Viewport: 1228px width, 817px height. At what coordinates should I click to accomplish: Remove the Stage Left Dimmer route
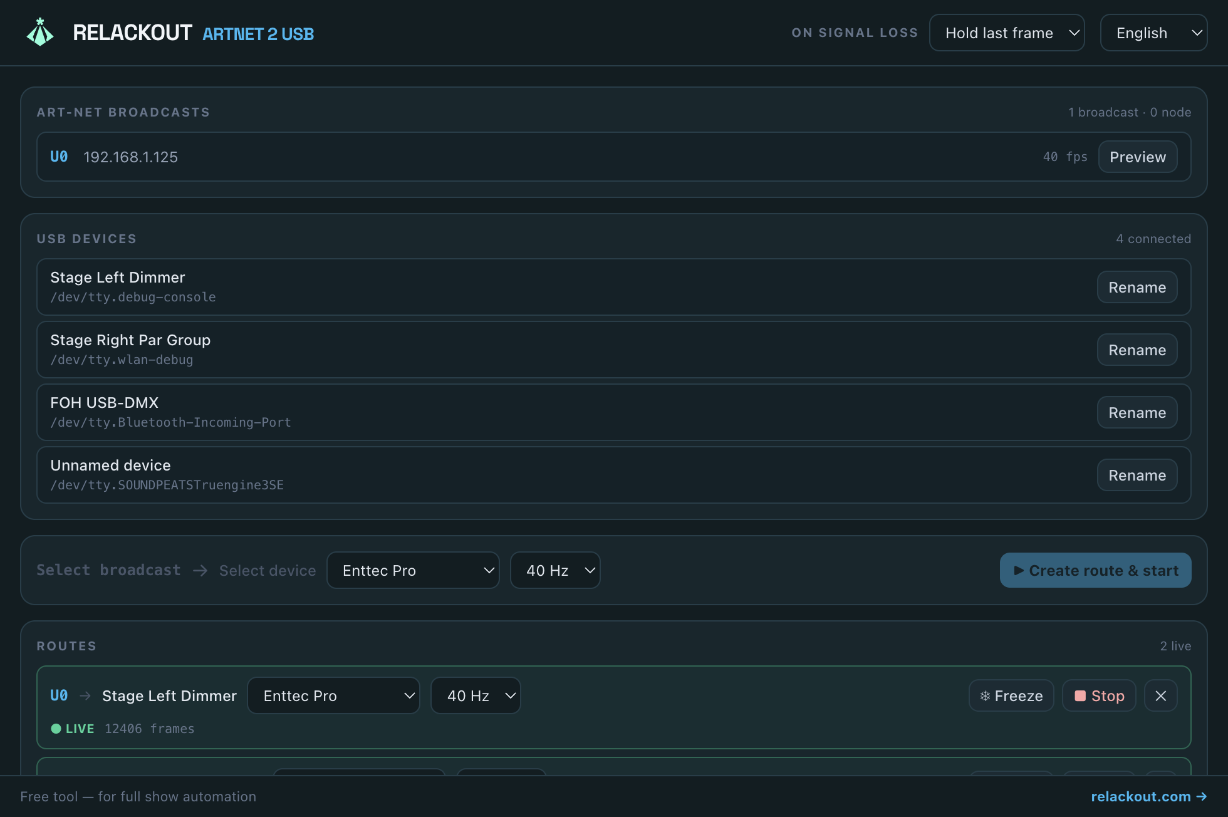click(x=1160, y=695)
